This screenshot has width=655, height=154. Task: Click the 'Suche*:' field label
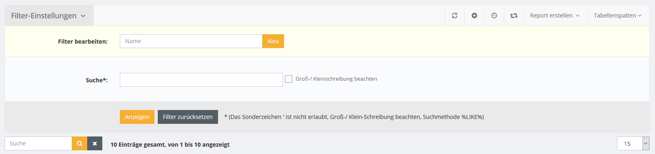pyautogui.click(x=97, y=80)
